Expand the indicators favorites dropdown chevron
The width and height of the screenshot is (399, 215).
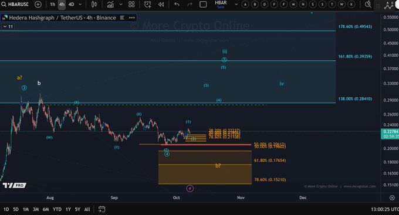click(x=121, y=4)
